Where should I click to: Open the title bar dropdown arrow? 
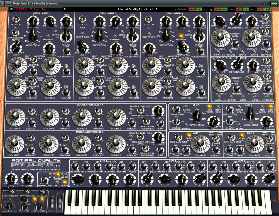pos(3,3)
